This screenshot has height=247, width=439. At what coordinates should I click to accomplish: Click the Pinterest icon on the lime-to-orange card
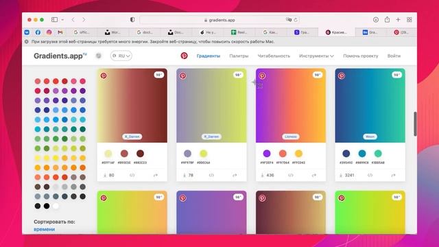pos(104,198)
